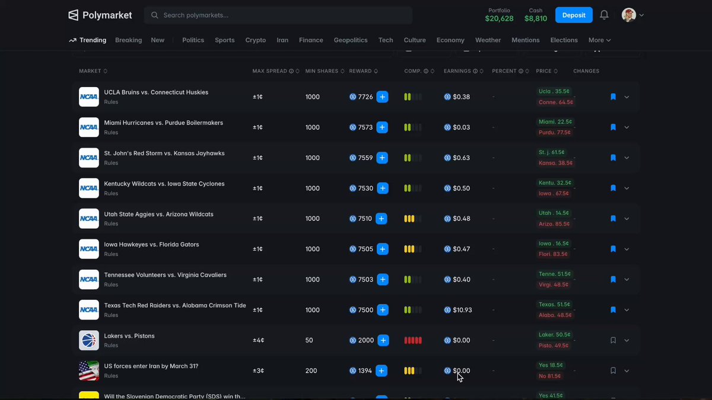
Task: Click the Deposit button
Action: click(x=574, y=15)
